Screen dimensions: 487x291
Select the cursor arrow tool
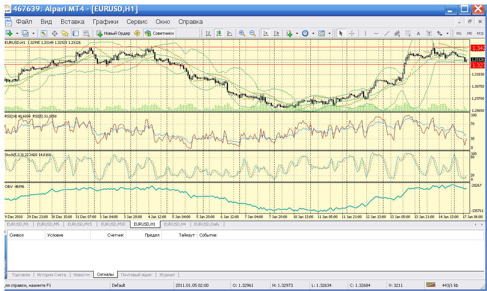pyautogui.click(x=341, y=33)
